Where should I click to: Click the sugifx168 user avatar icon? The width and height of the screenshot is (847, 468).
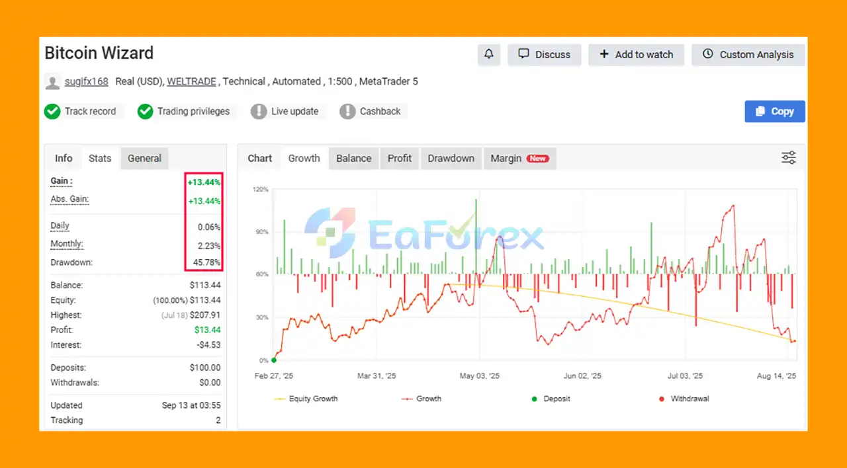[52, 82]
